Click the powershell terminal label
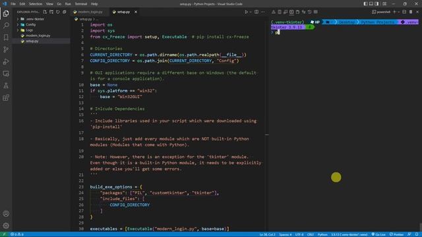Screen dimensions: 422x237 point(381,12)
